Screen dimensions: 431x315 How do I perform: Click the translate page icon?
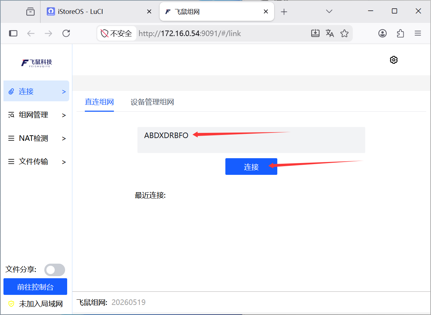pyautogui.click(x=330, y=33)
